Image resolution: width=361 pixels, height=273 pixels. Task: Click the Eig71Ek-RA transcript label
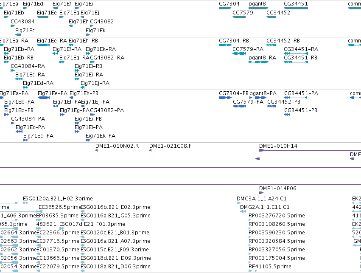click(101, 49)
